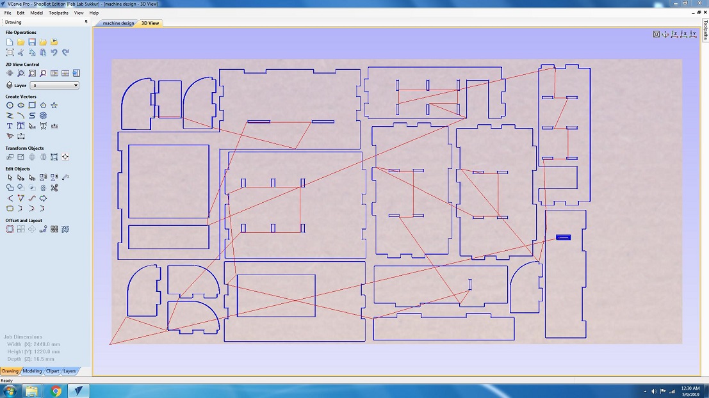Select the Draw Rectangle tool
The height and width of the screenshot is (398, 709).
pyautogui.click(x=31, y=106)
